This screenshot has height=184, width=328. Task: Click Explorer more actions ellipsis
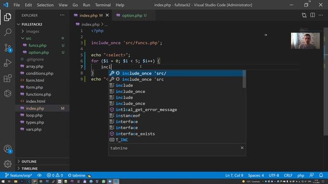coord(62,15)
